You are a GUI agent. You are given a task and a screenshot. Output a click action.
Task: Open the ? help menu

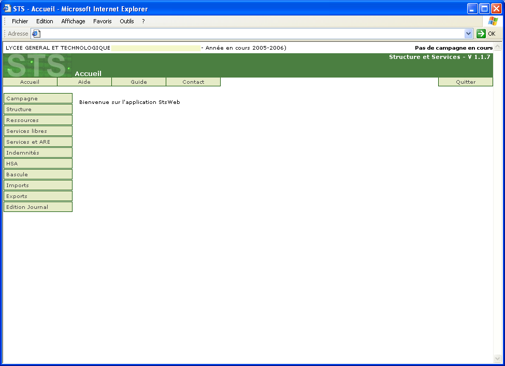click(143, 21)
